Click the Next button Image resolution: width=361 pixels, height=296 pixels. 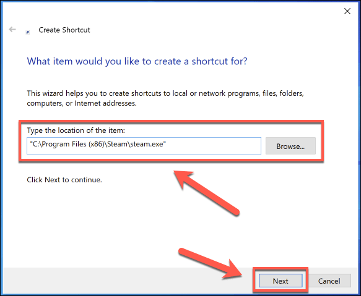coord(281,281)
